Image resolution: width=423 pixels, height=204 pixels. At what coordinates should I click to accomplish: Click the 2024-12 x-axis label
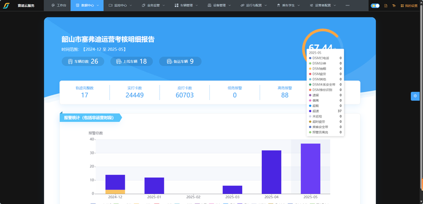[x=115, y=197]
